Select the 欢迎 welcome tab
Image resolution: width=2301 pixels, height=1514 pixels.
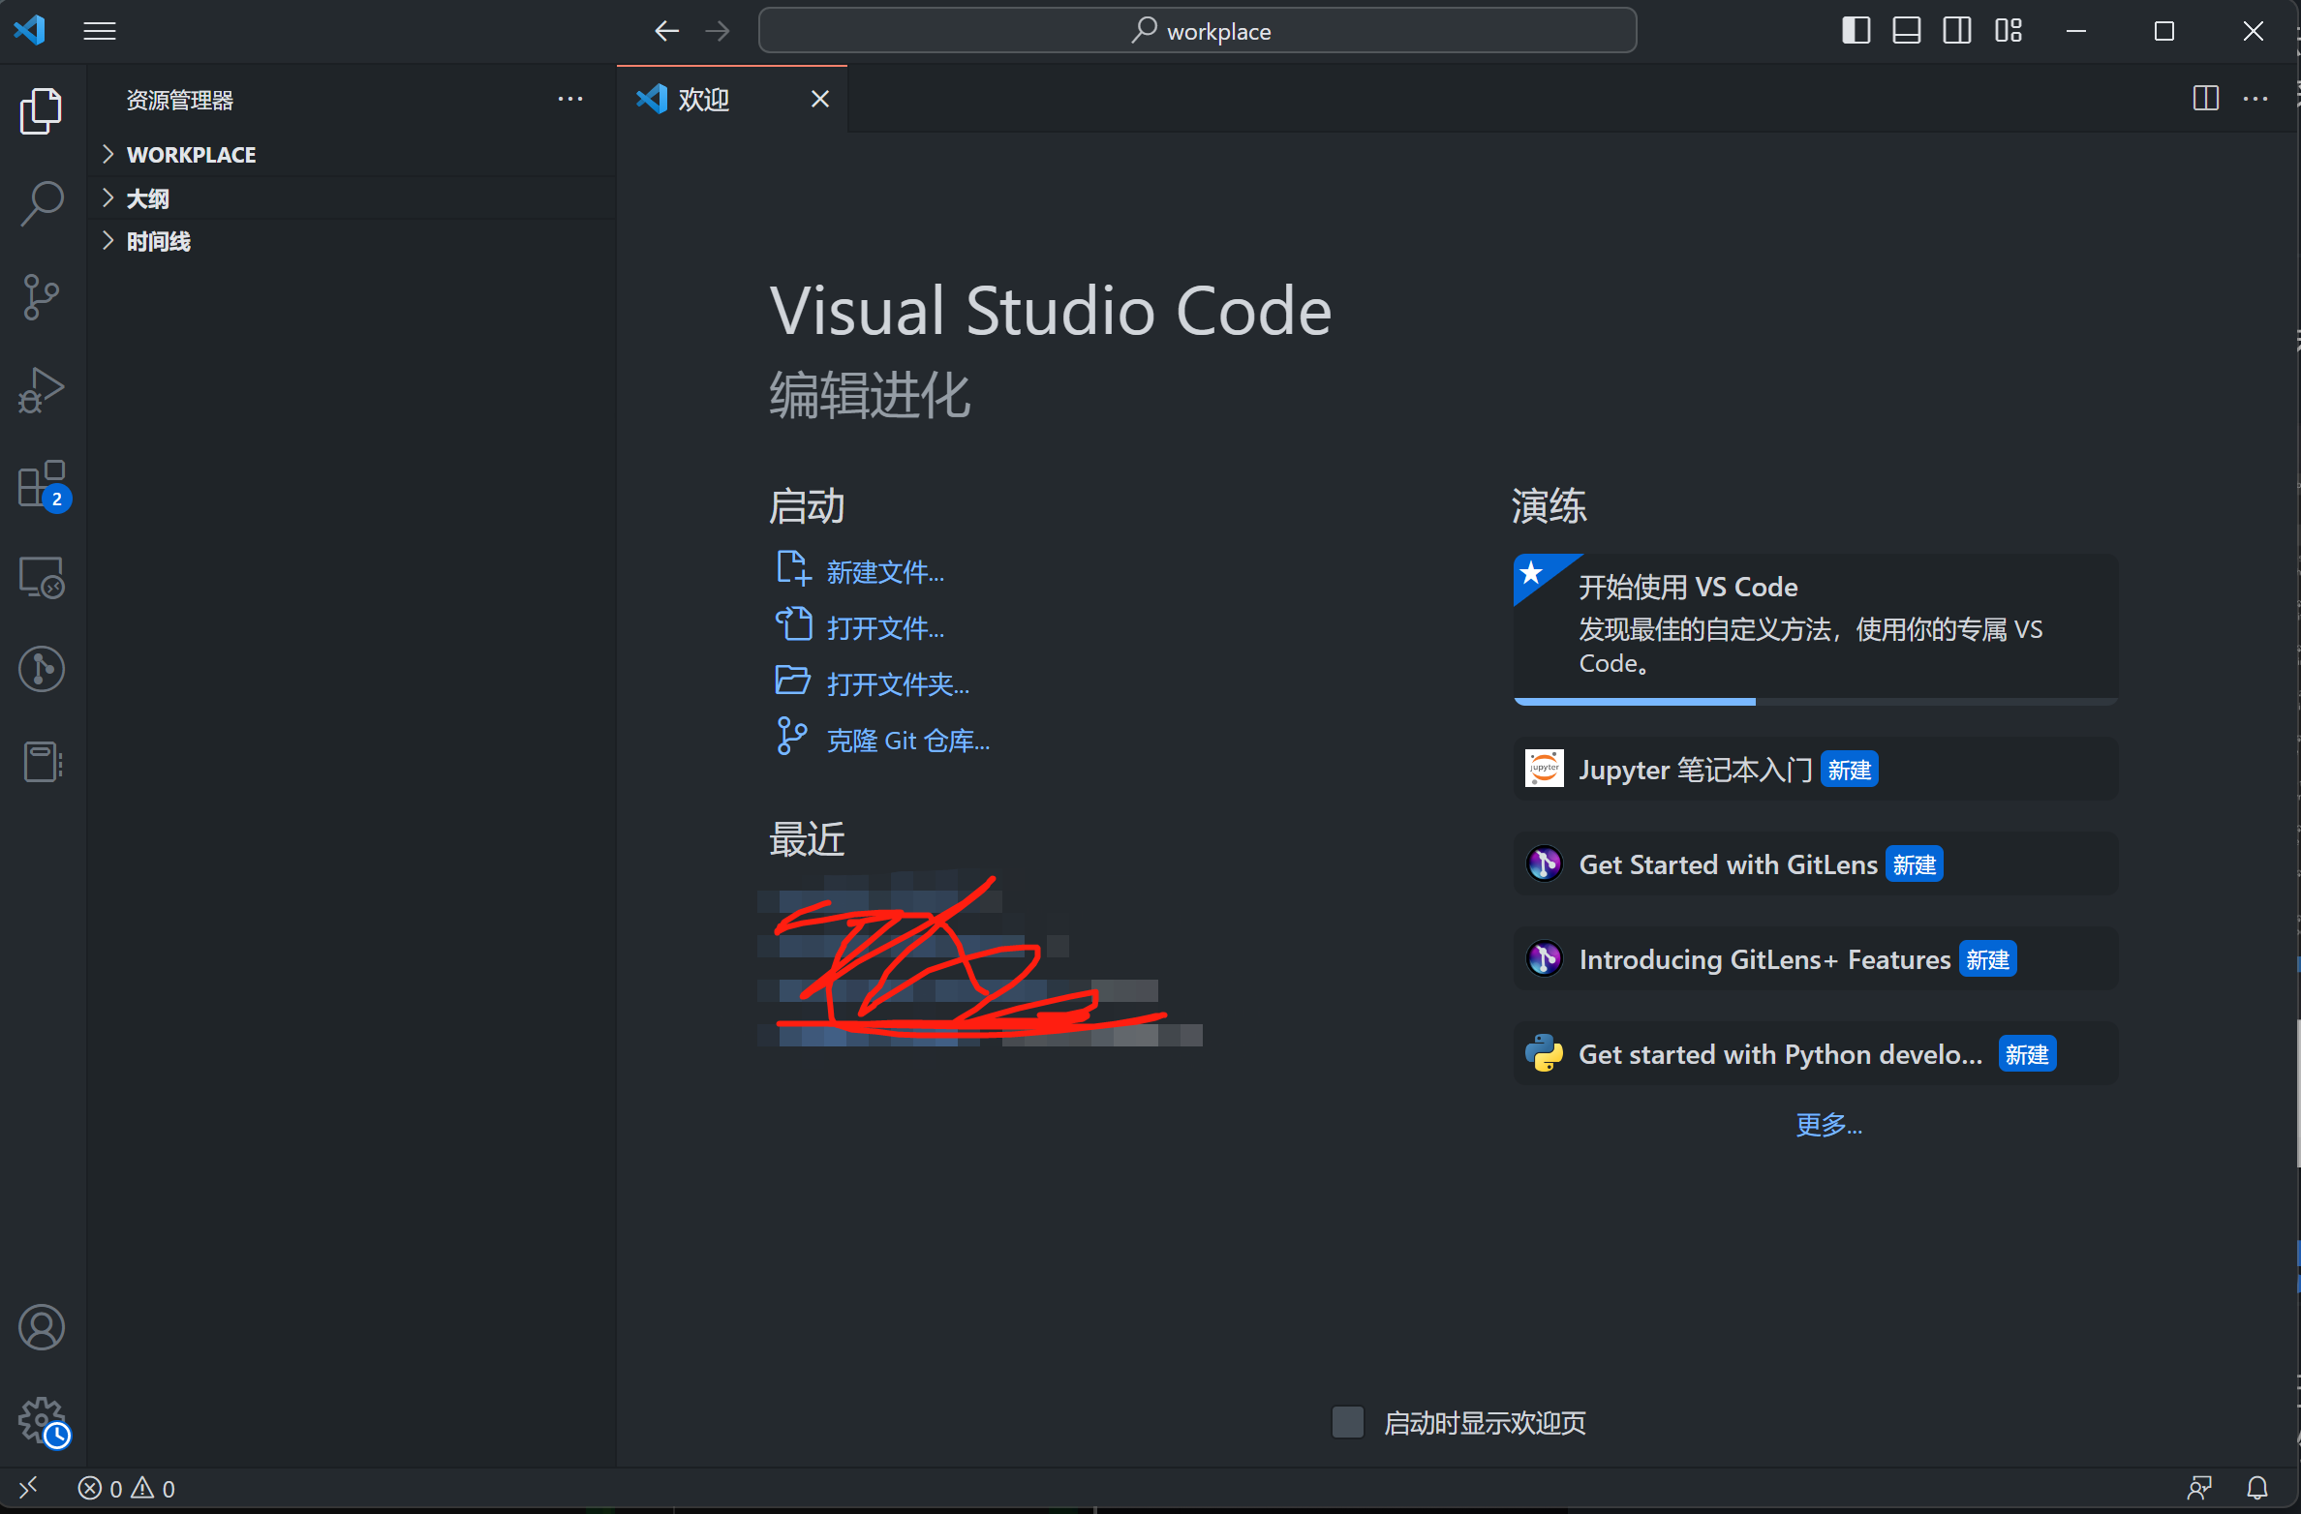(704, 100)
